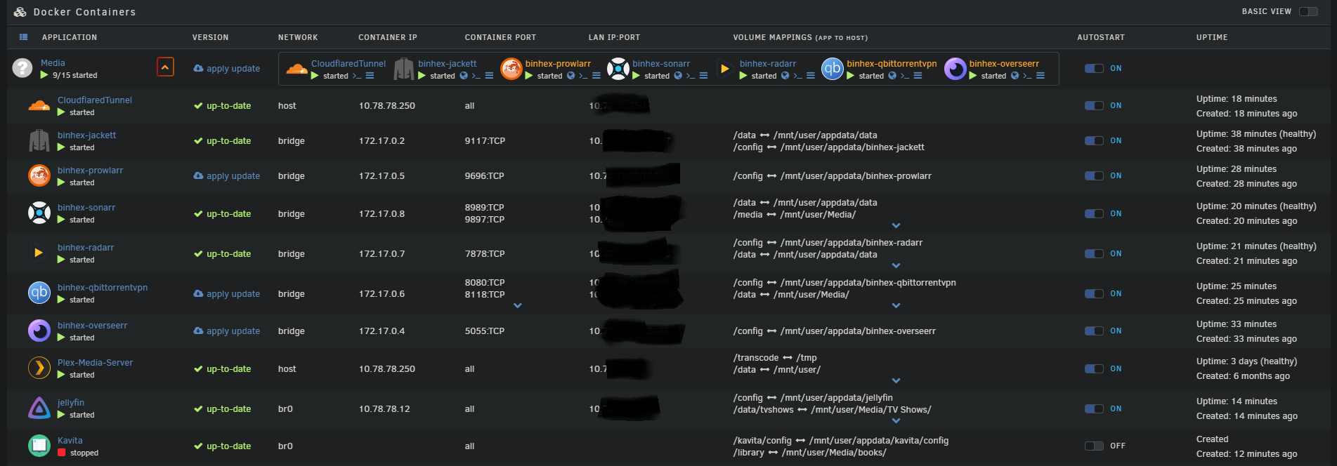The height and width of the screenshot is (466, 1337).
Task: Click binhex-jackett up-to-date status
Action: coord(222,140)
